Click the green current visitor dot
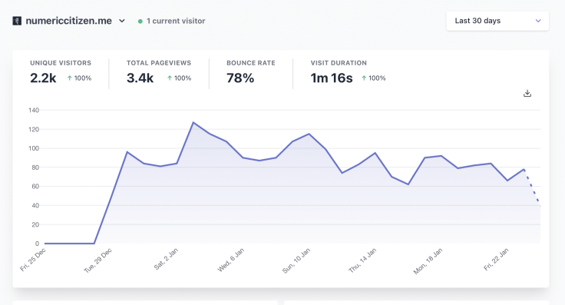This screenshot has width=565, height=305. (140, 22)
